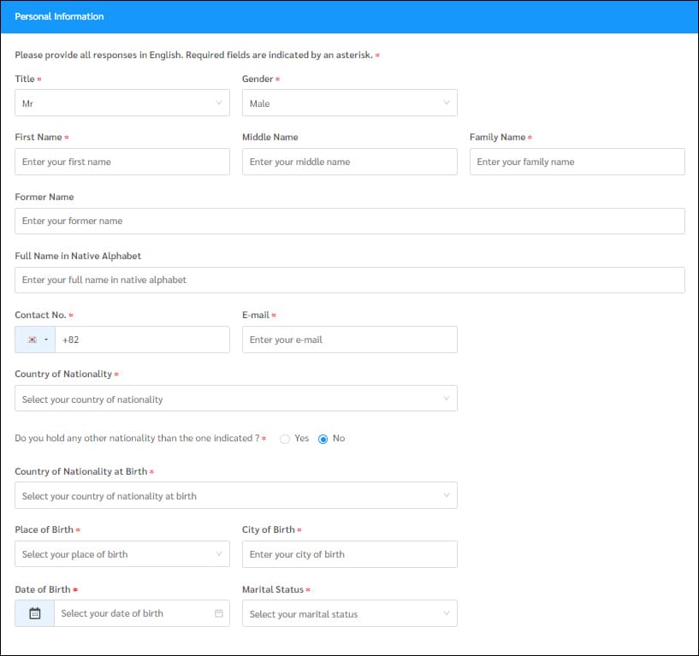699x656 pixels.
Task: Click chevron of Country of Nationality at Birth
Action: tap(447, 494)
